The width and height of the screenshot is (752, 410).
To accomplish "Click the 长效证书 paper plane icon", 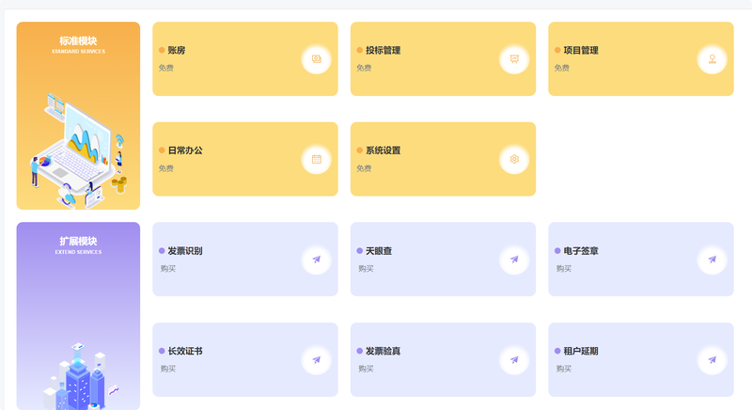I will (317, 359).
